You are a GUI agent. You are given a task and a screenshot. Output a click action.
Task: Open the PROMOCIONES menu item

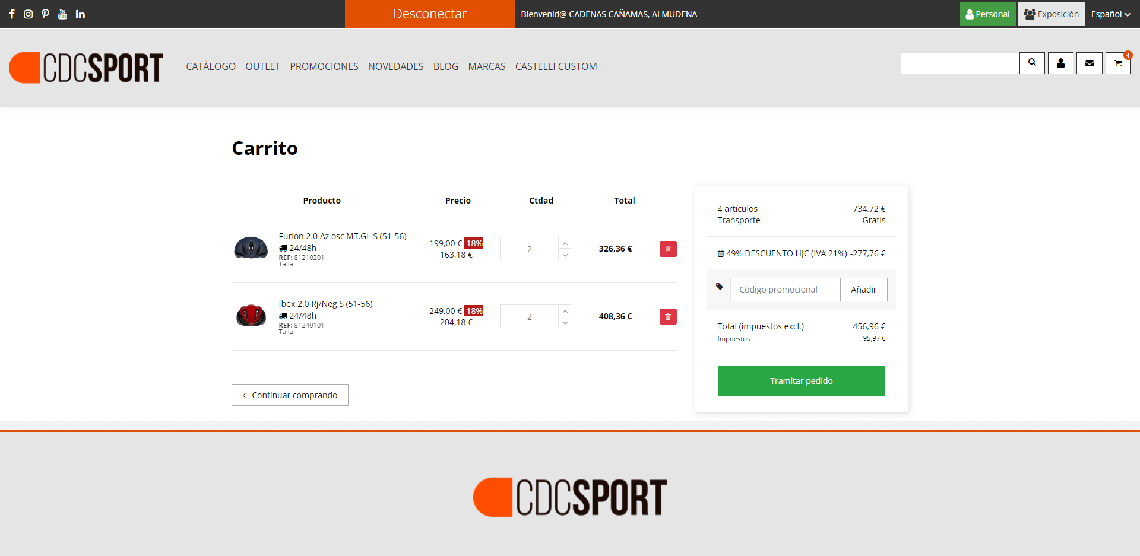pyautogui.click(x=324, y=66)
